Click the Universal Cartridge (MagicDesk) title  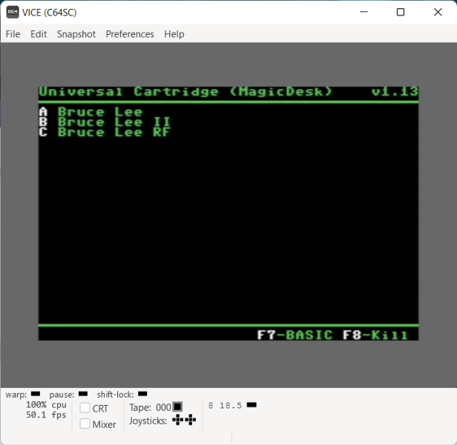tap(185, 92)
